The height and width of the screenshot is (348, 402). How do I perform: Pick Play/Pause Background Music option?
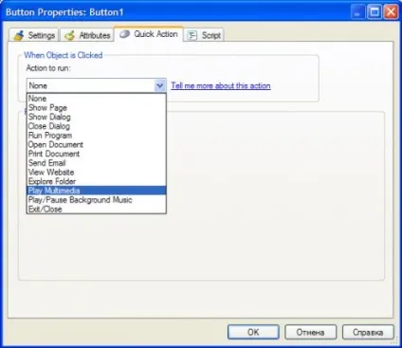pyautogui.click(x=97, y=200)
